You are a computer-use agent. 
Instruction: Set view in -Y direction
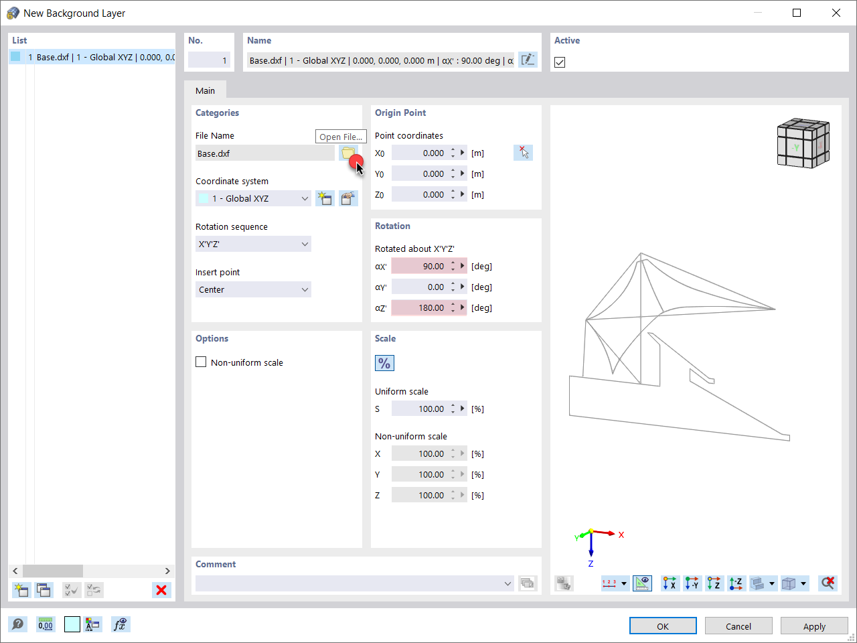[x=692, y=583]
